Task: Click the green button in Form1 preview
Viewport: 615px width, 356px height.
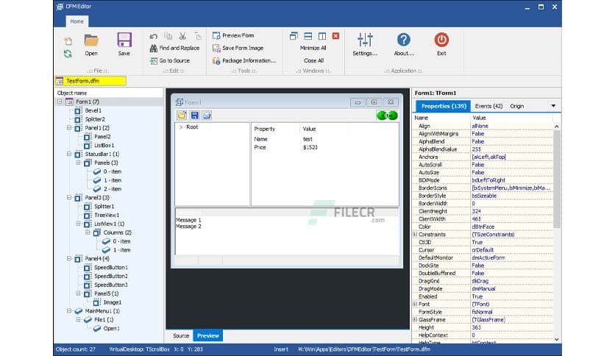Action: pyautogui.click(x=387, y=115)
